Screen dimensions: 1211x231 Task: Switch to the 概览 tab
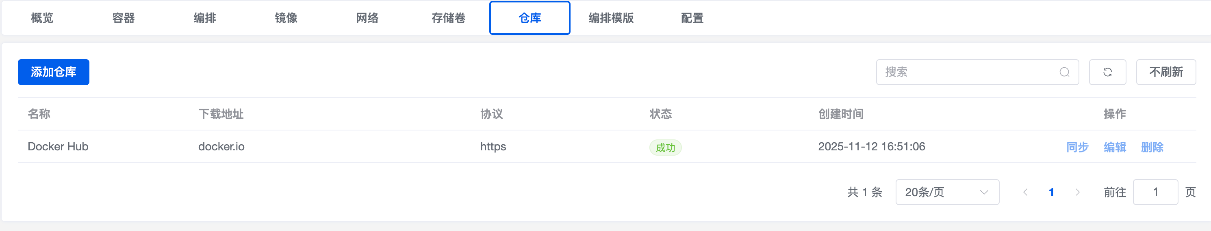(42, 18)
